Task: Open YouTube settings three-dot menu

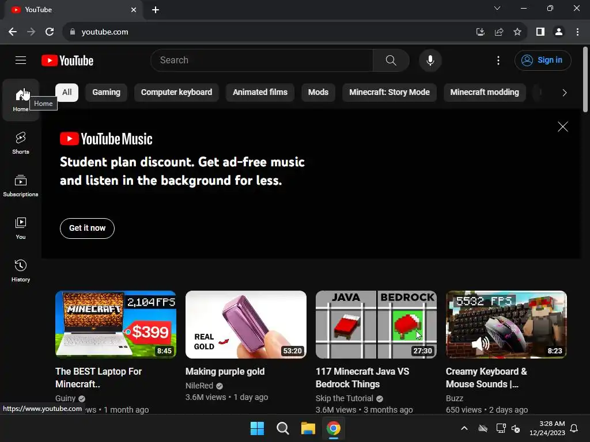Action: click(x=498, y=60)
